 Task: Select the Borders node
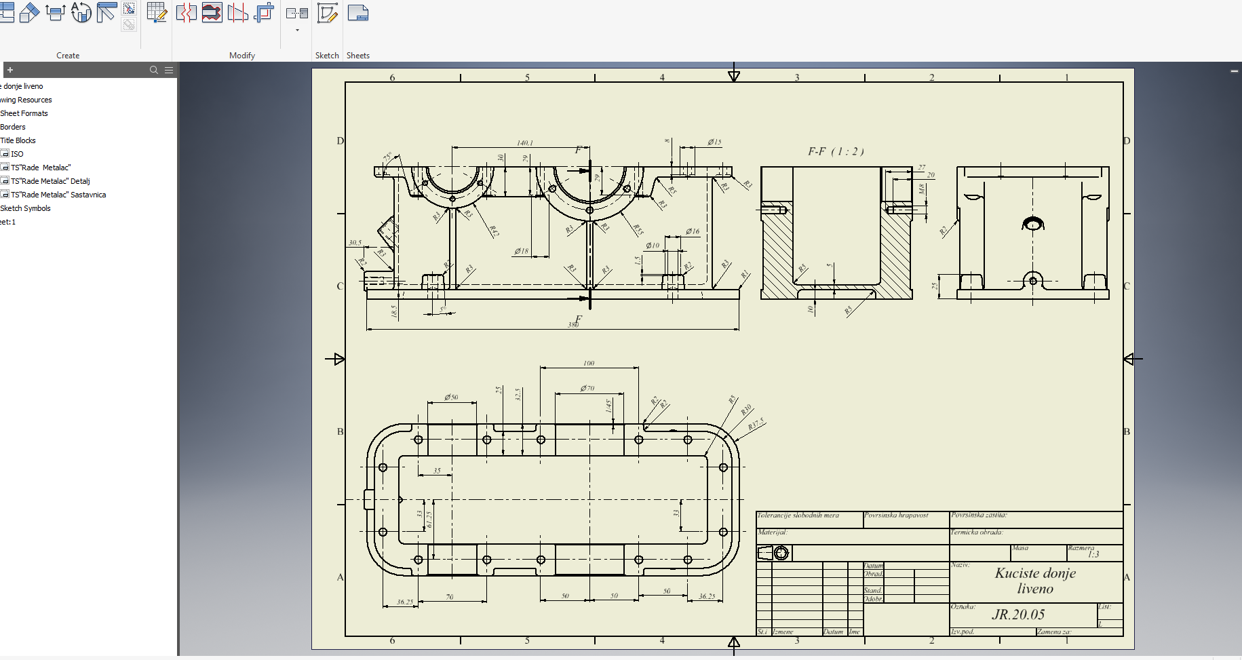click(13, 127)
